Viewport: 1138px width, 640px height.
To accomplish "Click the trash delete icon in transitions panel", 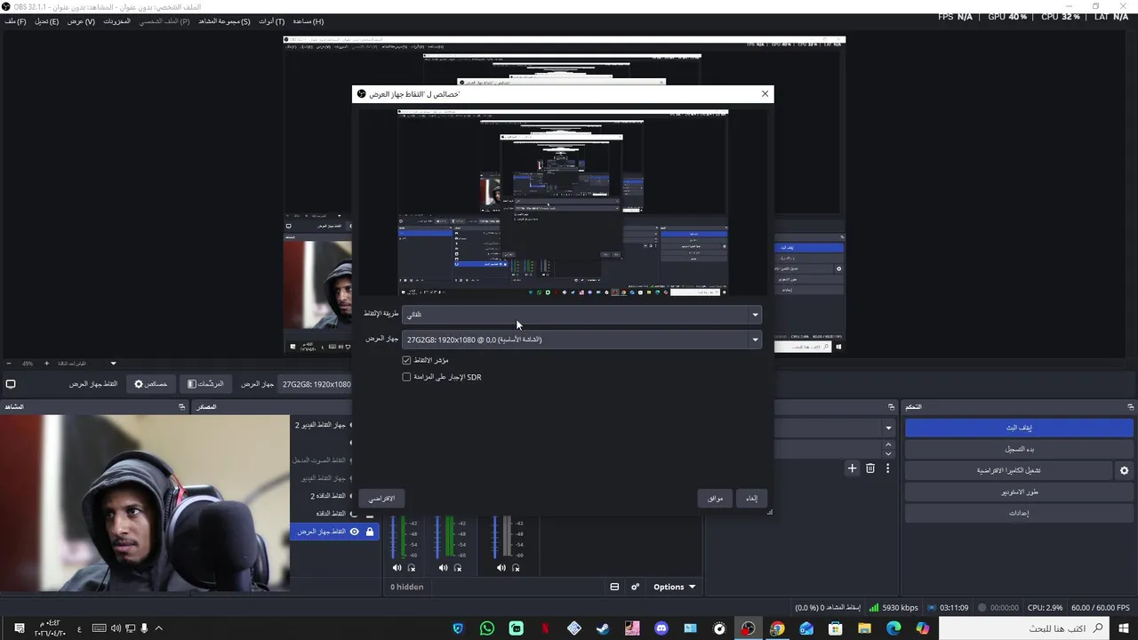I will [x=870, y=468].
